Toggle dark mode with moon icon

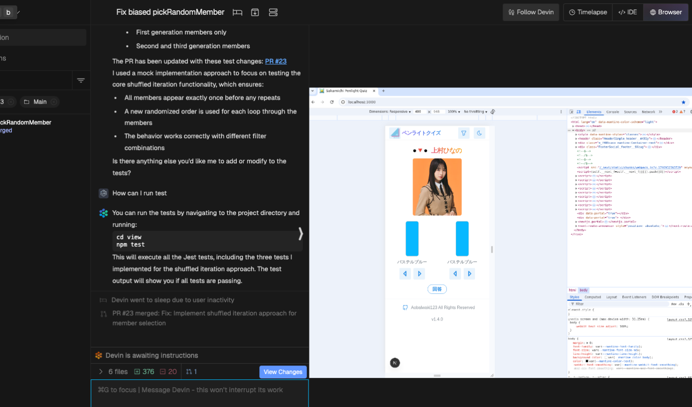[x=479, y=133]
